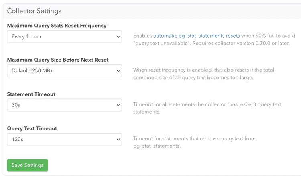This screenshot has height=178, width=301.
Task: Click the 'Statement Timeout' field label
Action: [31, 94]
